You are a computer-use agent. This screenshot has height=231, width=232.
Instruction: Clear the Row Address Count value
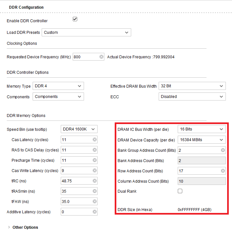(223, 171)
